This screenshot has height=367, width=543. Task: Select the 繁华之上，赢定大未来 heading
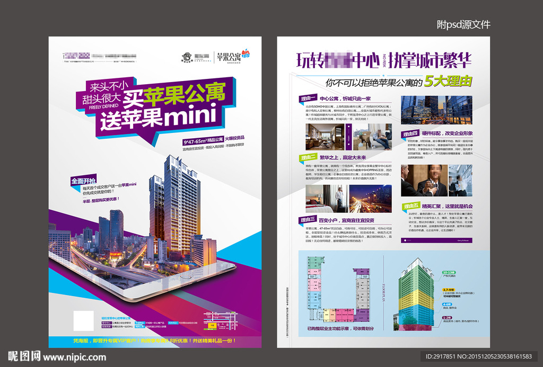[x=343, y=157]
